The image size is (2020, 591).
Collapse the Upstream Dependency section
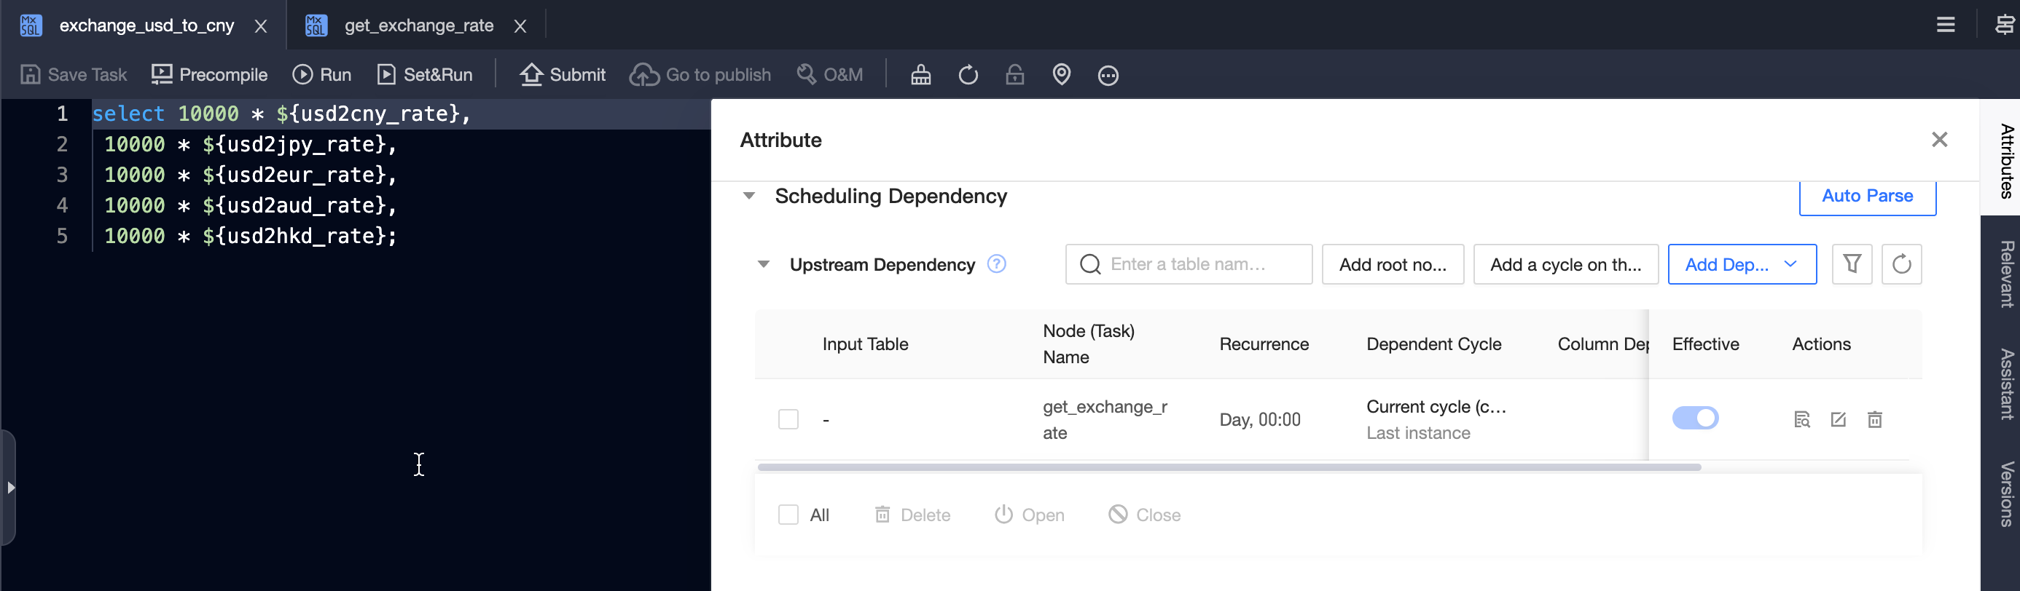pos(763,265)
